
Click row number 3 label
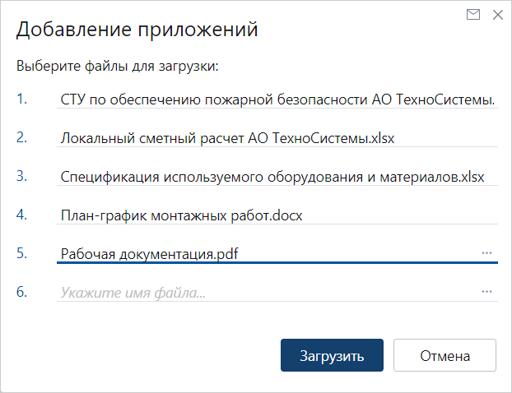[22, 176]
